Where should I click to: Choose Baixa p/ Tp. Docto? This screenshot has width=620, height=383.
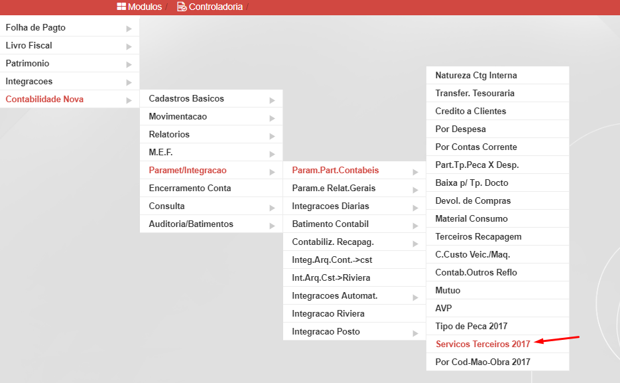(x=497, y=183)
